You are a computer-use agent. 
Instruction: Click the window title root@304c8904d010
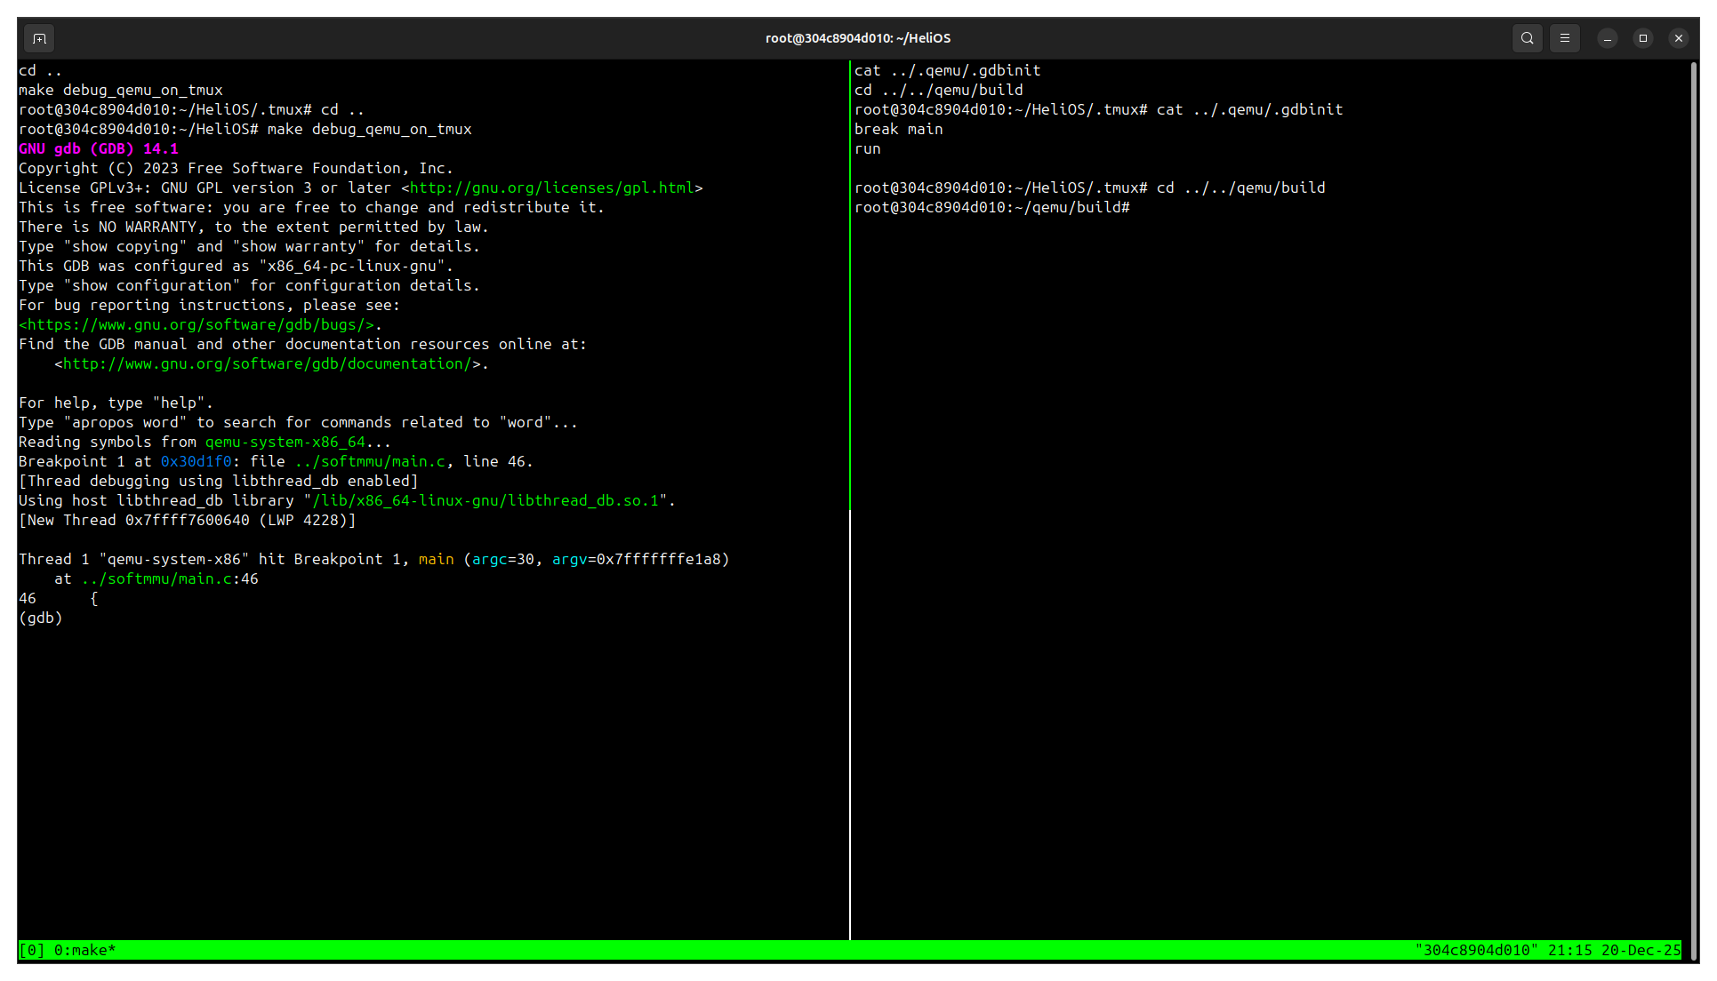(x=856, y=38)
